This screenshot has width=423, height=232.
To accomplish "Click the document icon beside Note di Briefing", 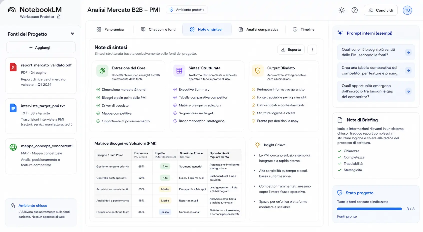I will point(340,120).
